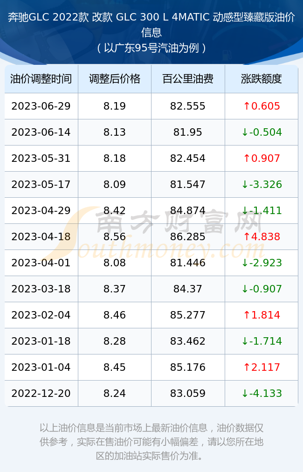Select the 82.454 fuel cost cell
Viewport: 303px width, 472px height.
coord(188,158)
